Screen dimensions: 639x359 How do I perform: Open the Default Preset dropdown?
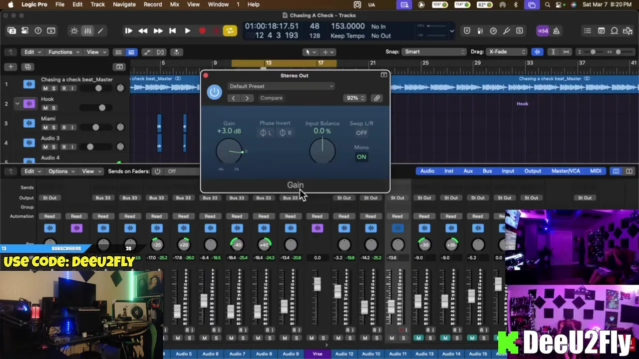click(281, 86)
